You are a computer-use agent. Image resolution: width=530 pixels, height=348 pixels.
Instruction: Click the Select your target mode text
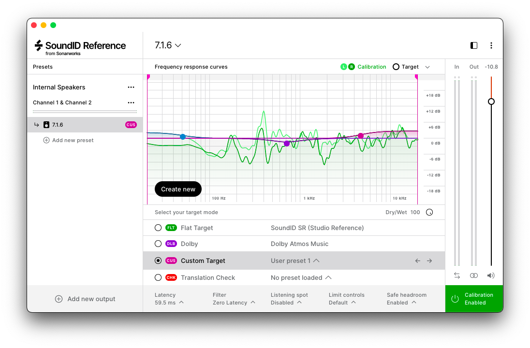pos(186,212)
